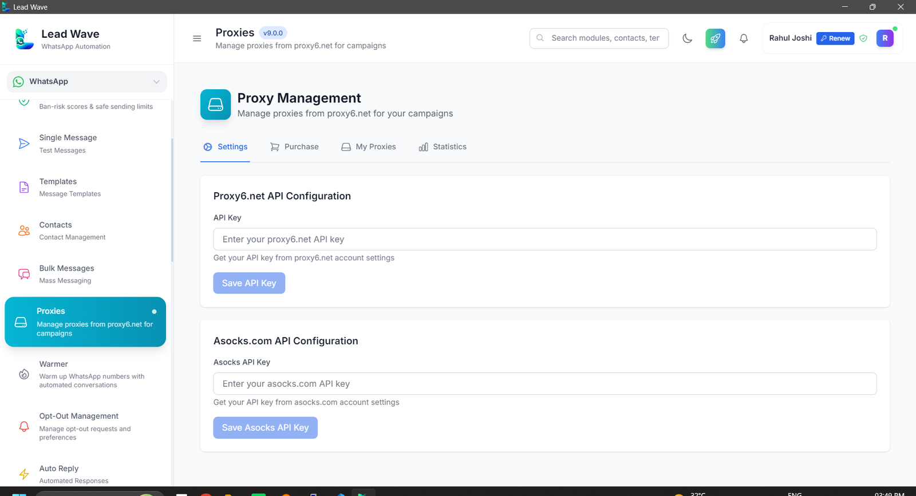Click the magnifier icon in the search box

[540, 38]
